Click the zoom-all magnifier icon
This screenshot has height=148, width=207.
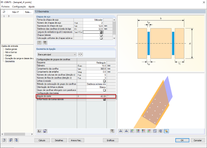click(x=161, y=131)
